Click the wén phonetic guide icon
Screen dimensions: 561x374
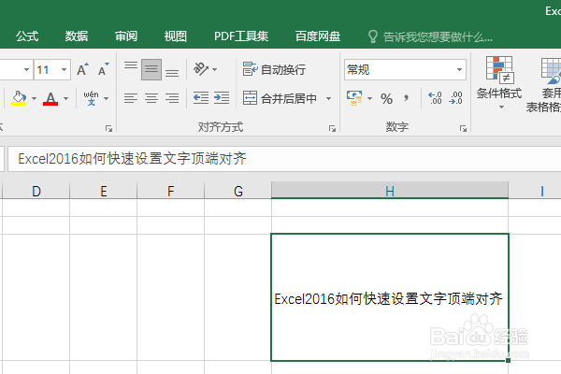pos(91,97)
